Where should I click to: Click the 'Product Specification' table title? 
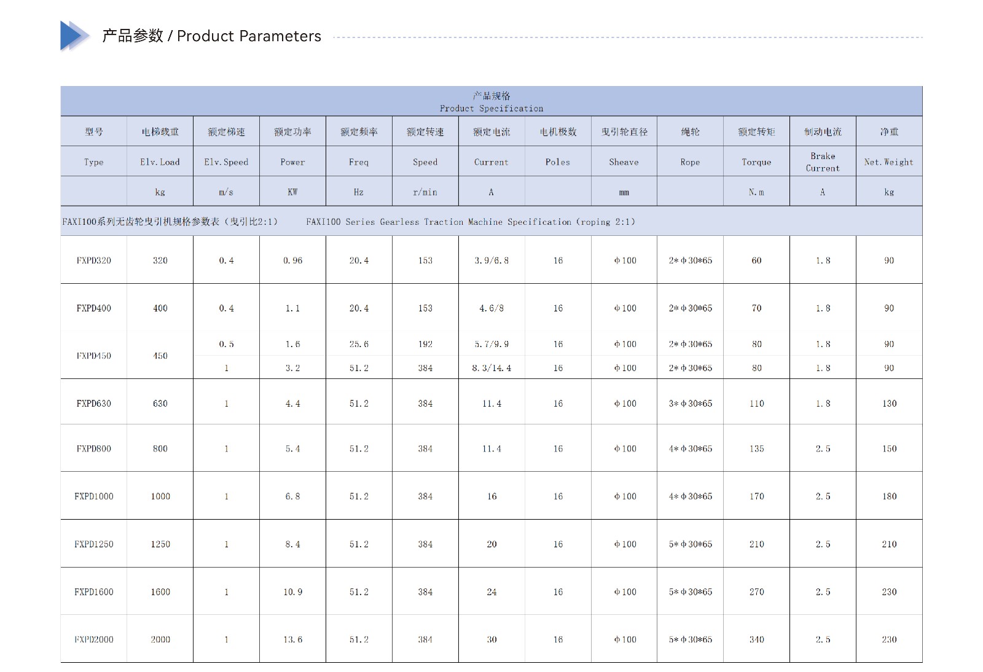click(491, 109)
